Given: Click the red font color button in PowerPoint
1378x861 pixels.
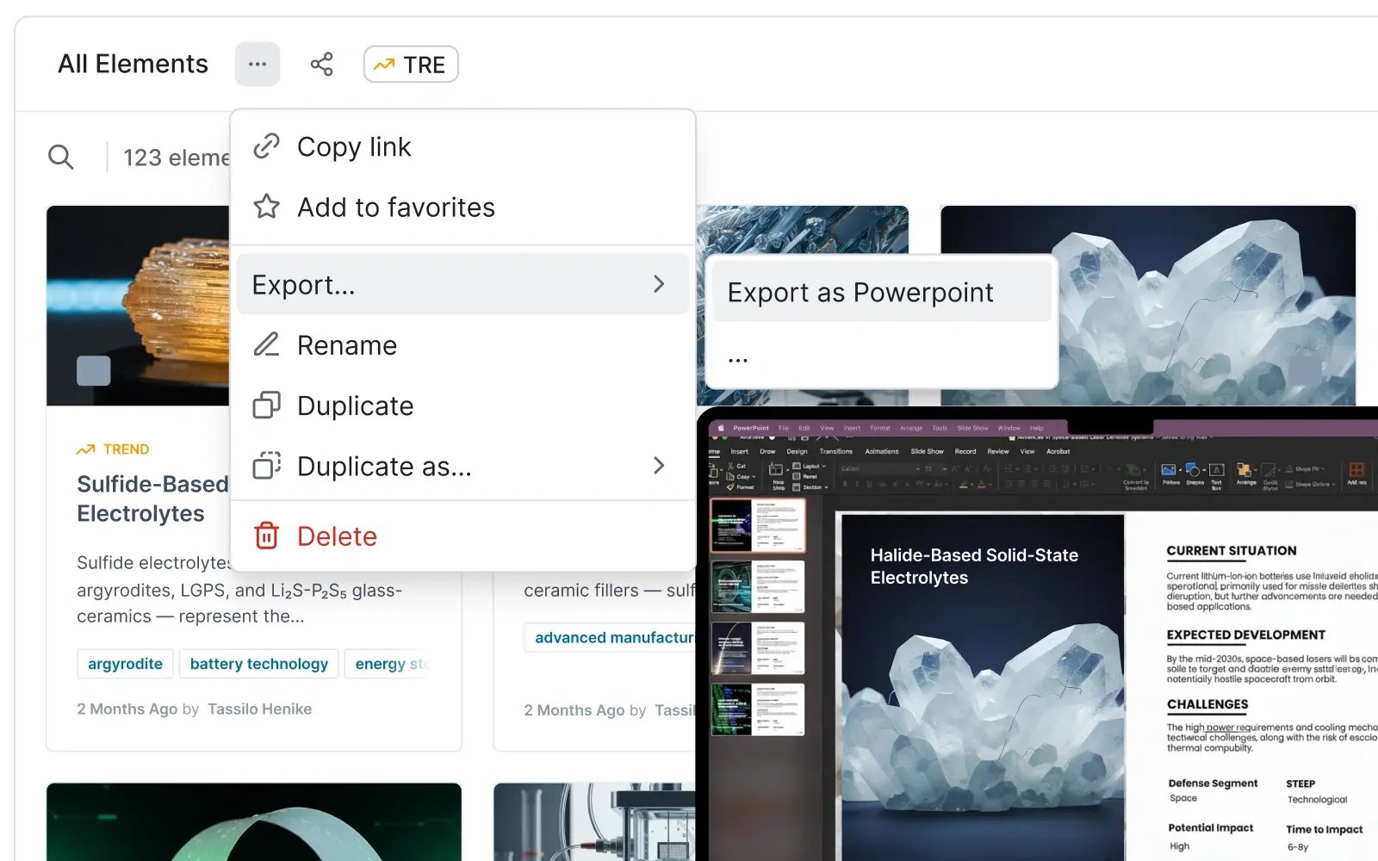Looking at the screenshot, I should (x=981, y=485).
